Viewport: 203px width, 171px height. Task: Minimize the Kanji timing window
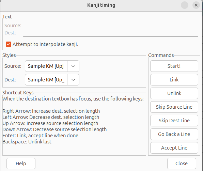coord(185,5)
